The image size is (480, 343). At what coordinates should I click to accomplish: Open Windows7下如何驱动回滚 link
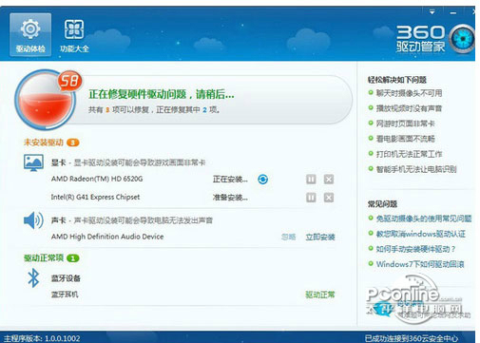coord(420,264)
